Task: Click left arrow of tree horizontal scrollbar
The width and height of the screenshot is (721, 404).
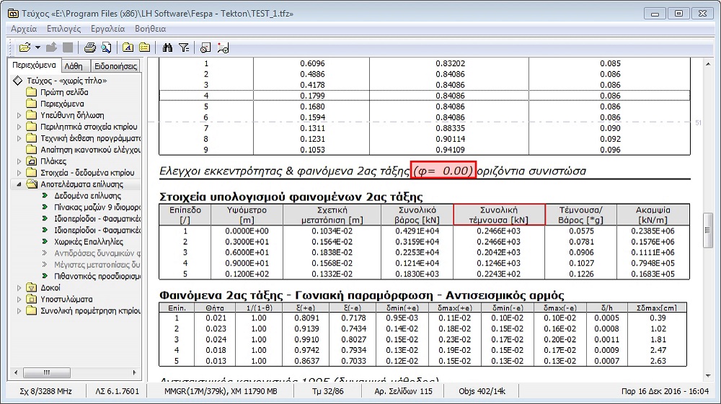Action: [16, 372]
